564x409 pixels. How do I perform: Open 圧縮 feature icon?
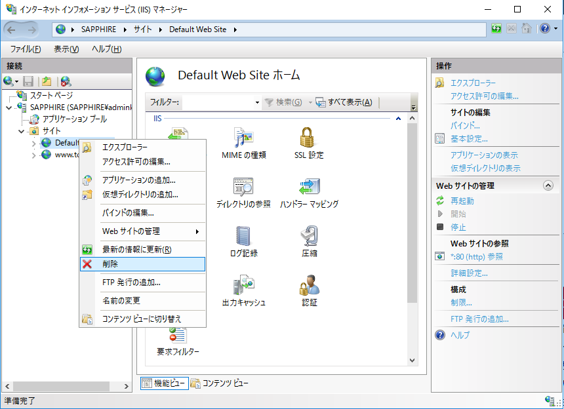(310, 241)
